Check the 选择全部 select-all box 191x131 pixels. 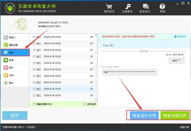(85, 104)
